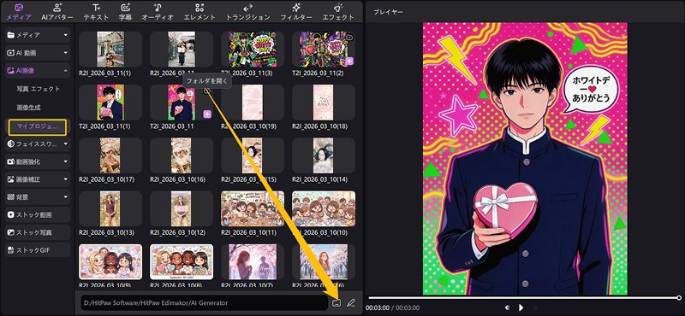
Task: Select thumbnail R2I_2026_03_10(13)
Action: (110, 208)
